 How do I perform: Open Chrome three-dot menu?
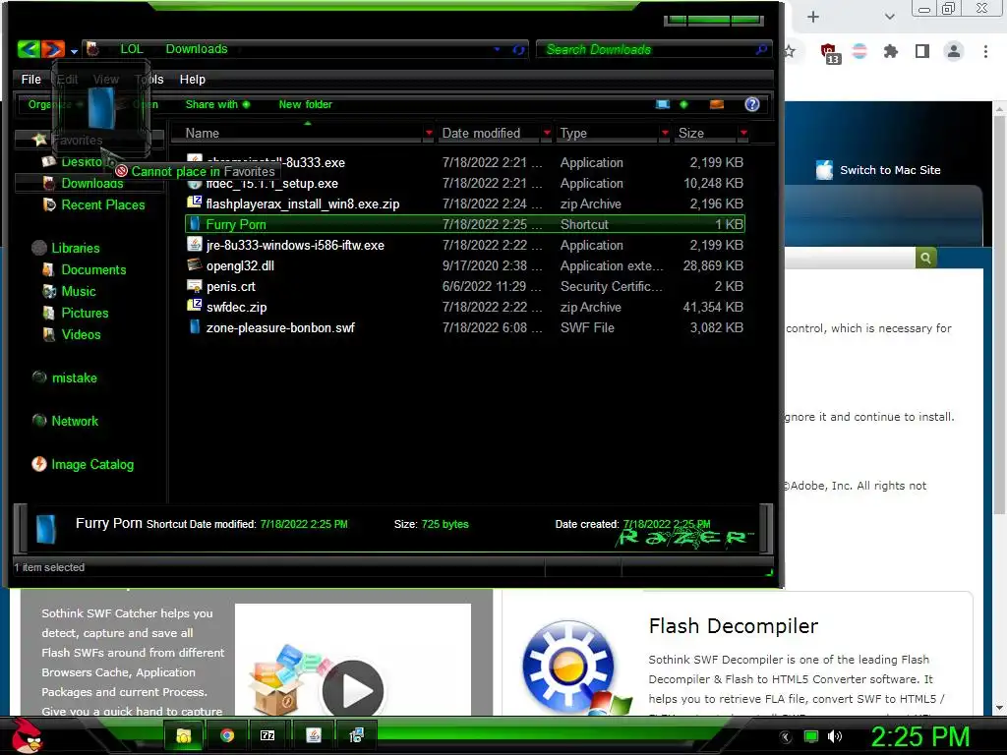tap(985, 51)
